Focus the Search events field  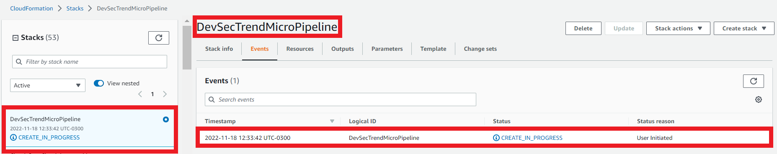(341, 99)
